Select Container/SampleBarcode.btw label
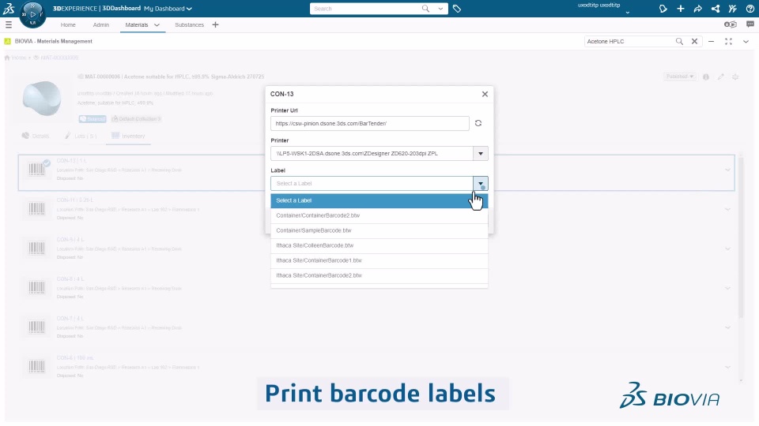 tap(379, 230)
